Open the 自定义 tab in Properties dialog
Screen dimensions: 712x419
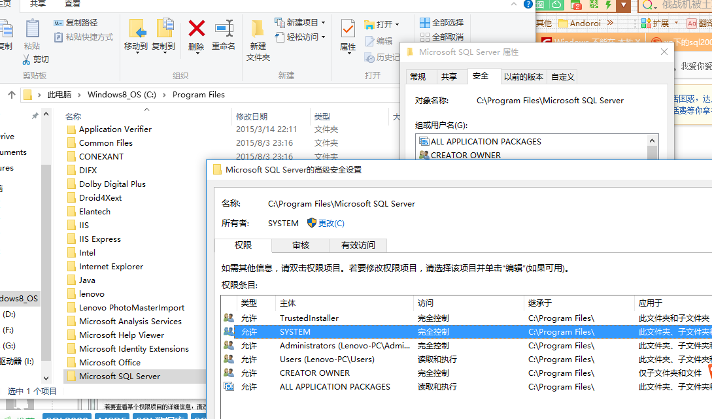pos(563,76)
